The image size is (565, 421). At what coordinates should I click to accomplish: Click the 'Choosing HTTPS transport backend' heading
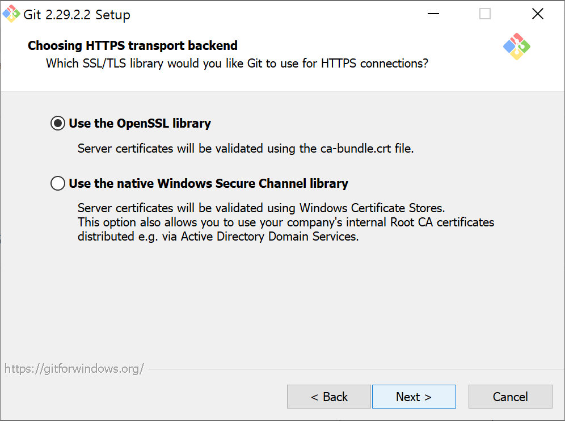133,45
